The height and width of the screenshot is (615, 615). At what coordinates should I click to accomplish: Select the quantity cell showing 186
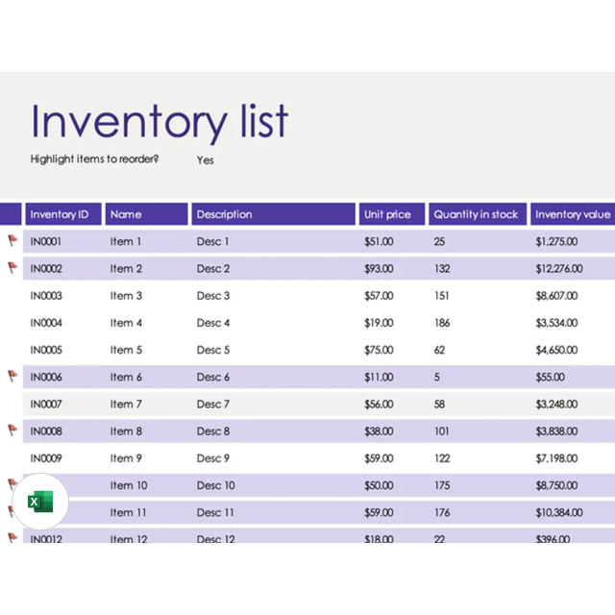[x=442, y=323]
